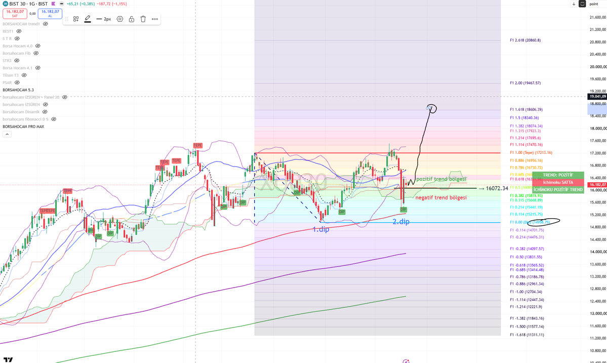
Task: Show the BORSAHOCAM trend1 indicator
Action: [x=45, y=24]
